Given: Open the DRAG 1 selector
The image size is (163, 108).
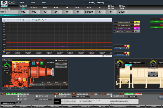Looking at the screenshot, I should (132, 97).
